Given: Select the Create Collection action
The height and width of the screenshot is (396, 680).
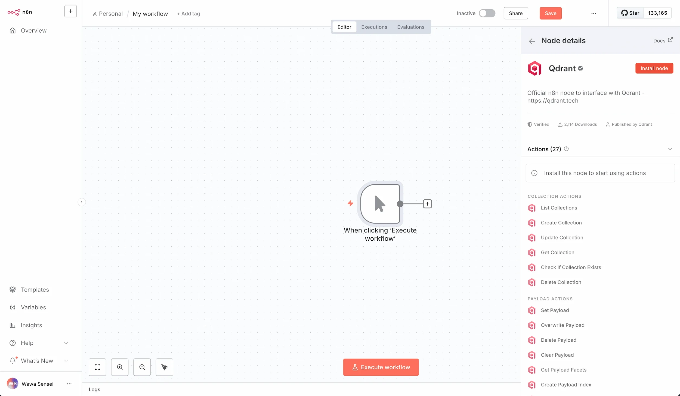Looking at the screenshot, I should click(561, 223).
